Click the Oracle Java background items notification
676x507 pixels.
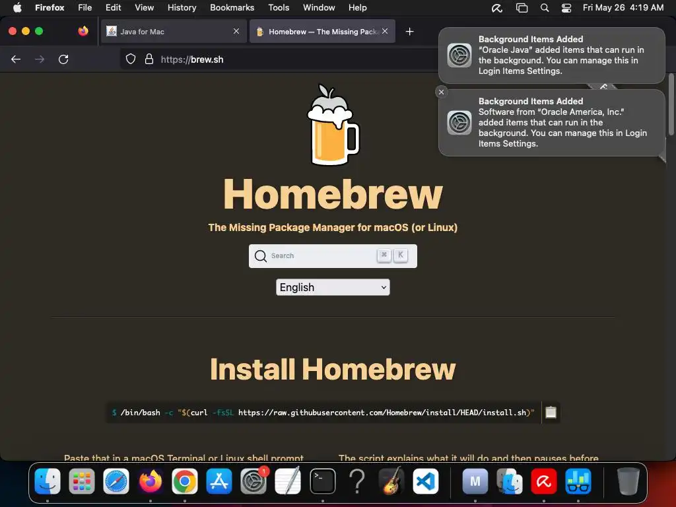coord(552,55)
